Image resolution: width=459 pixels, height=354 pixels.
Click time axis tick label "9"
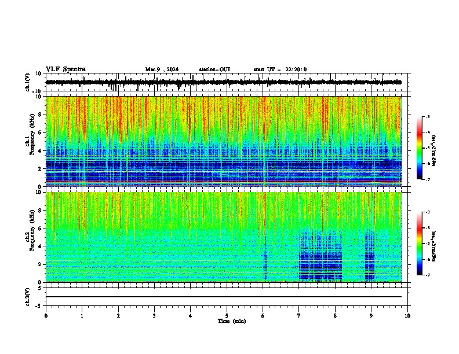(x=371, y=316)
